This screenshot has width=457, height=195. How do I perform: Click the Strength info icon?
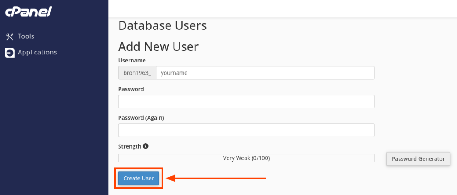[145, 146]
